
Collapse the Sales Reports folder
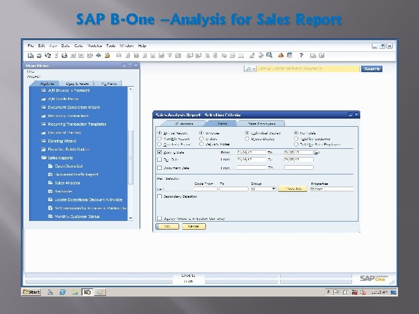click(44, 158)
